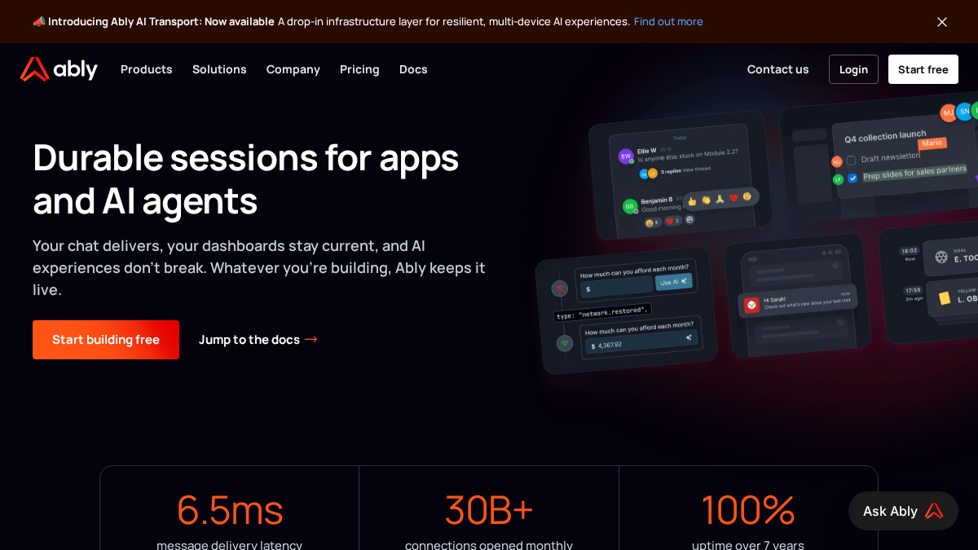Viewport: 978px width, 550px height.
Task: Click the Use AI button in the form card
Action: click(x=674, y=282)
